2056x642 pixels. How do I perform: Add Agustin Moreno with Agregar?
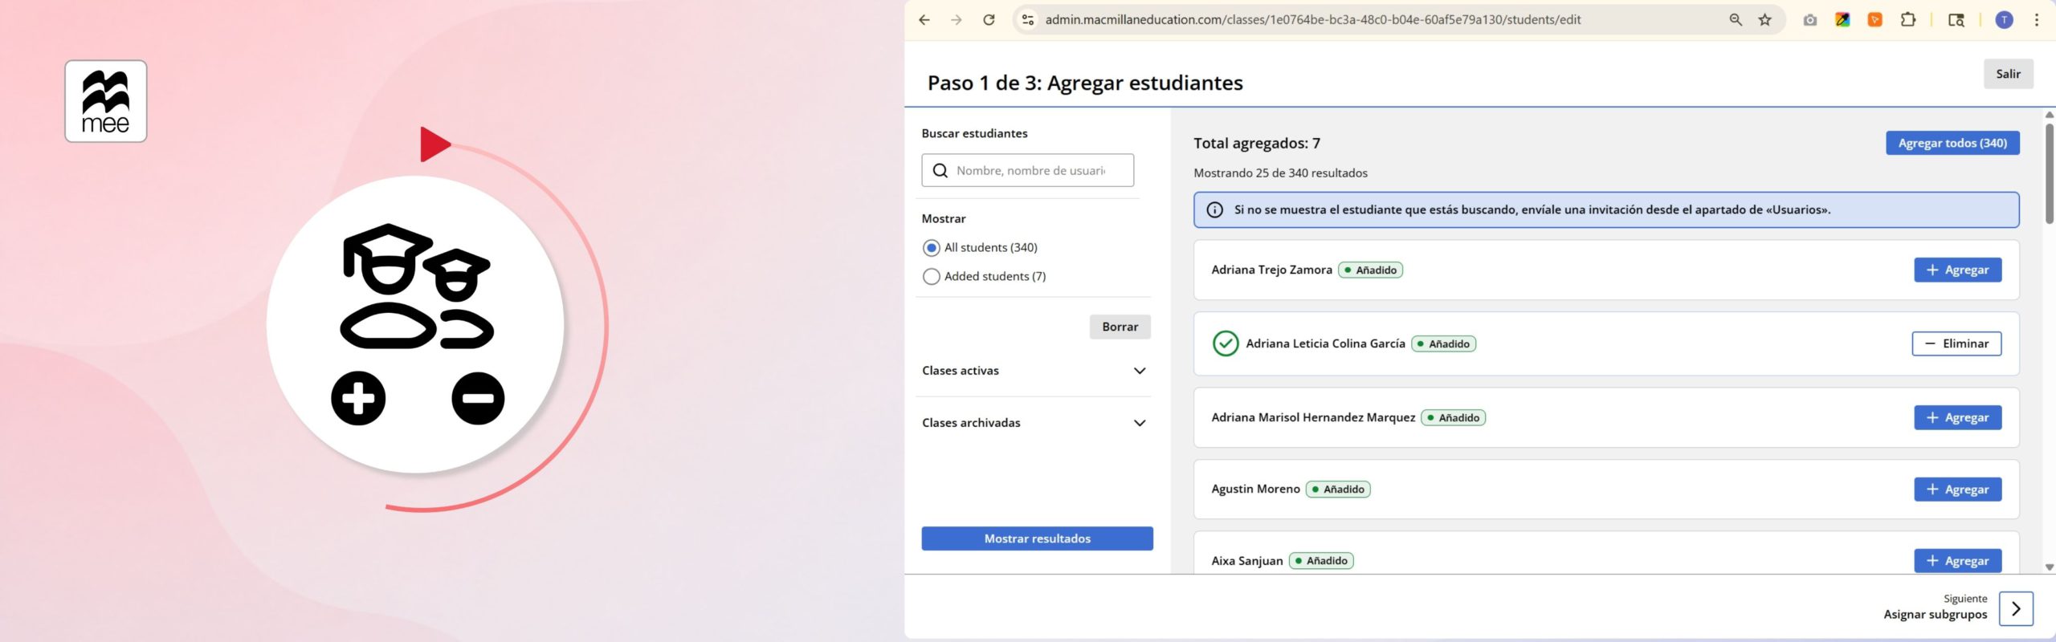point(1957,490)
